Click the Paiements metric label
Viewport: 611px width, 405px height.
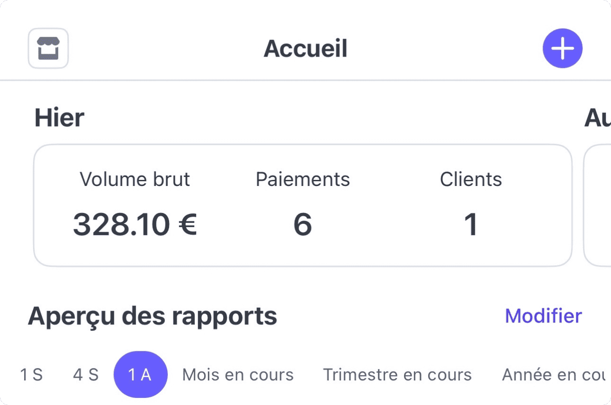302,179
